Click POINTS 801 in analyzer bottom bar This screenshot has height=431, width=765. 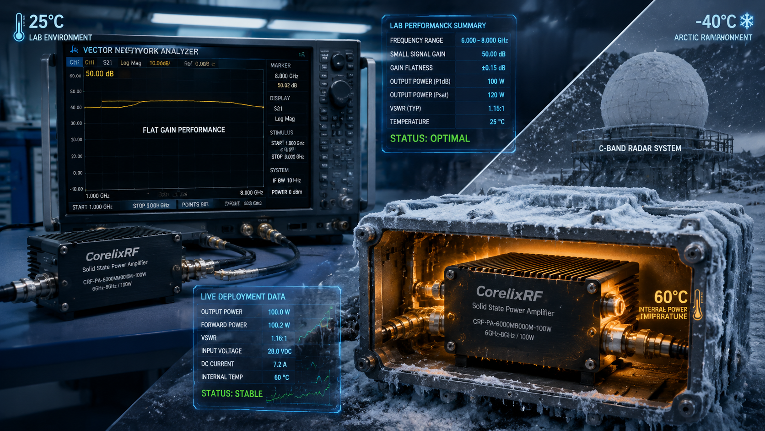[195, 205]
